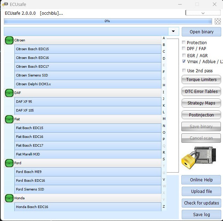The width and height of the screenshot is (223, 221).
Task: Click the Save log button
Action: (x=201, y=214)
